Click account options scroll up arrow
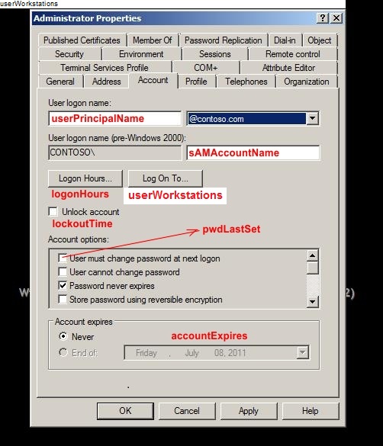The height and width of the screenshot is (446, 383). 313,255
